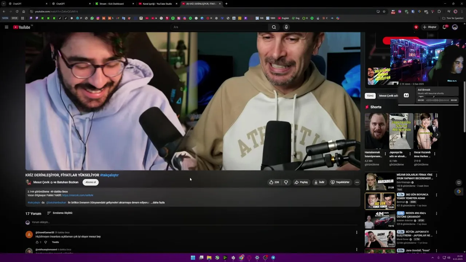Open a new browser tab
466x262 pixels.
[226, 4]
